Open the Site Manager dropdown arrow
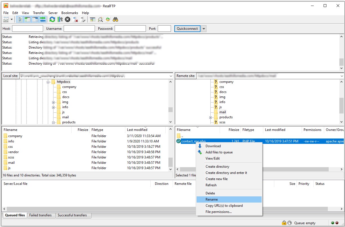345x227 pixels. [12, 19]
